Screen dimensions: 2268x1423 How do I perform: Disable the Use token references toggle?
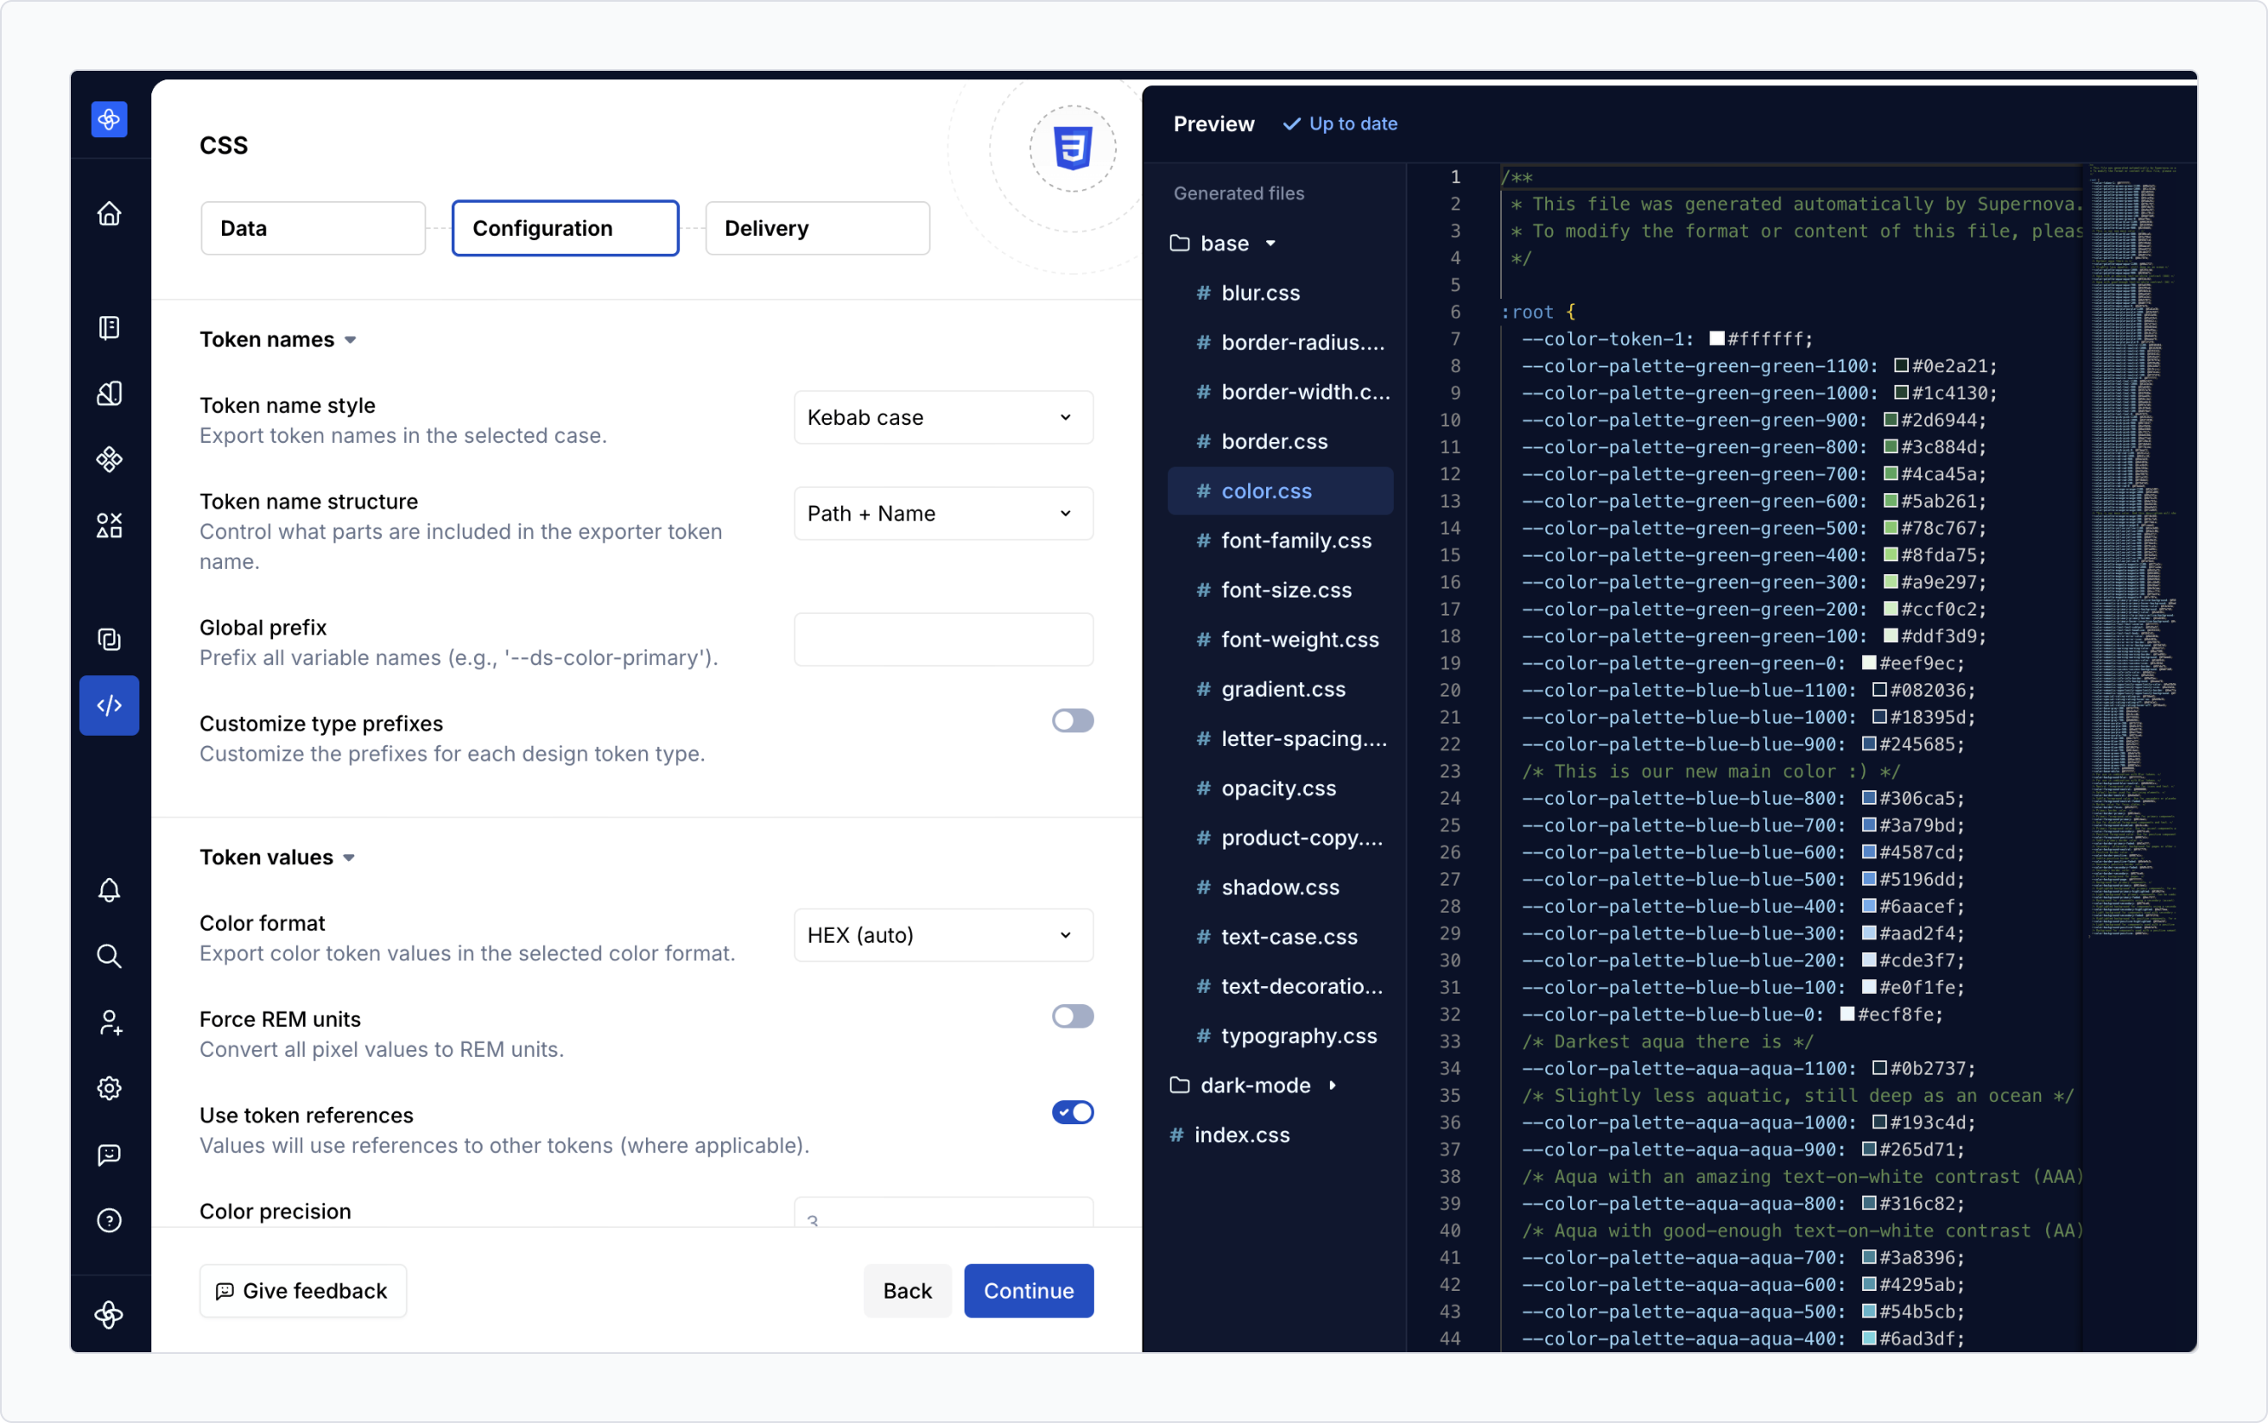(1072, 1112)
